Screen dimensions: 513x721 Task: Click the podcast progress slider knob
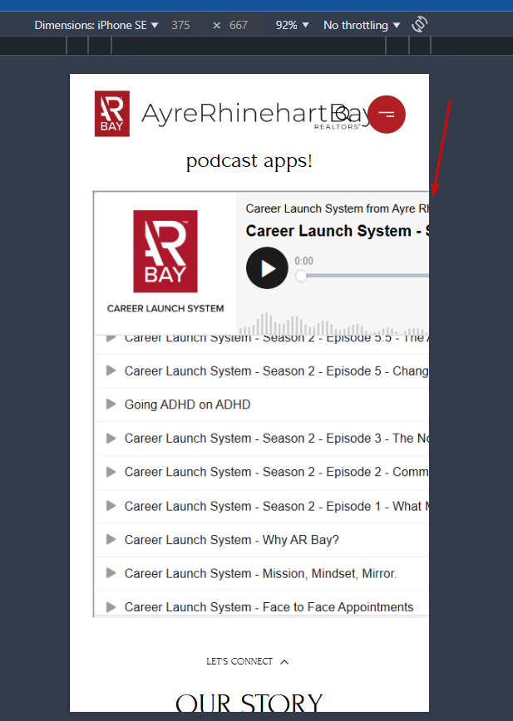click(301, 276)
